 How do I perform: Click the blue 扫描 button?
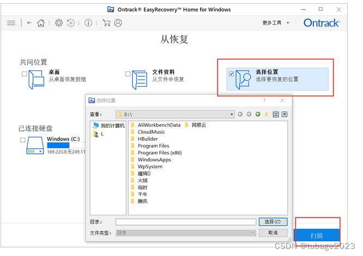click(x=316, y=235)
